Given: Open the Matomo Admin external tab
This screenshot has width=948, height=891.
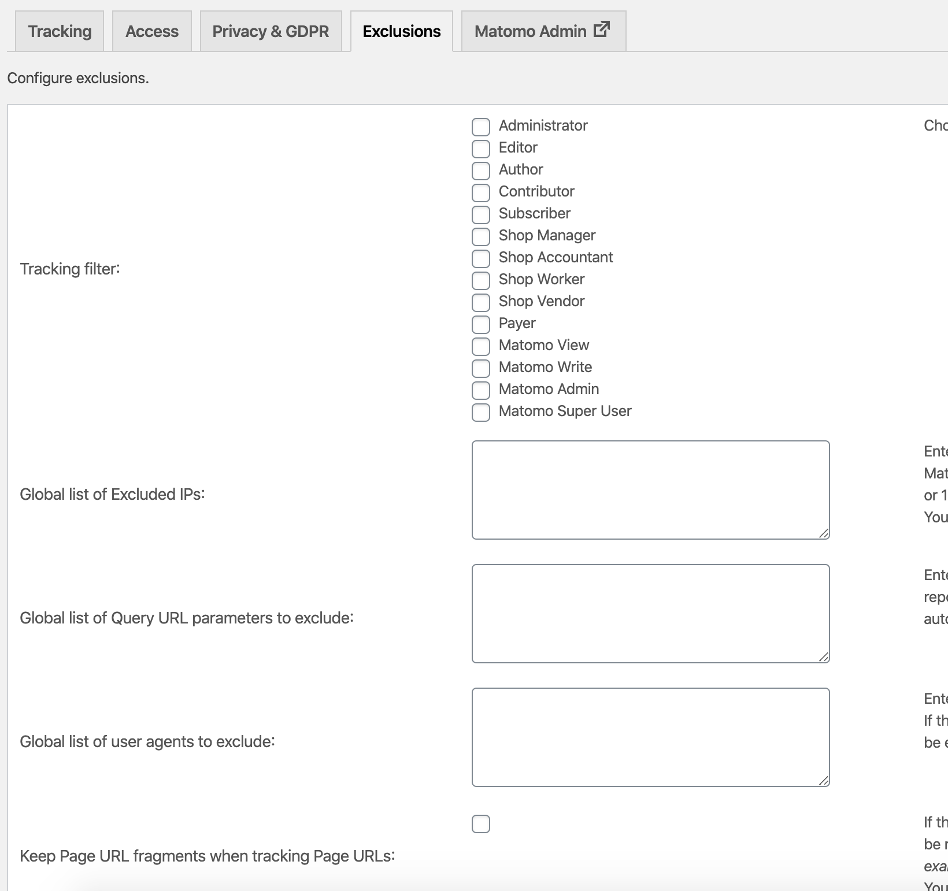Looking at the screenshot, I should pyautogui.click(x=543, y=31).
